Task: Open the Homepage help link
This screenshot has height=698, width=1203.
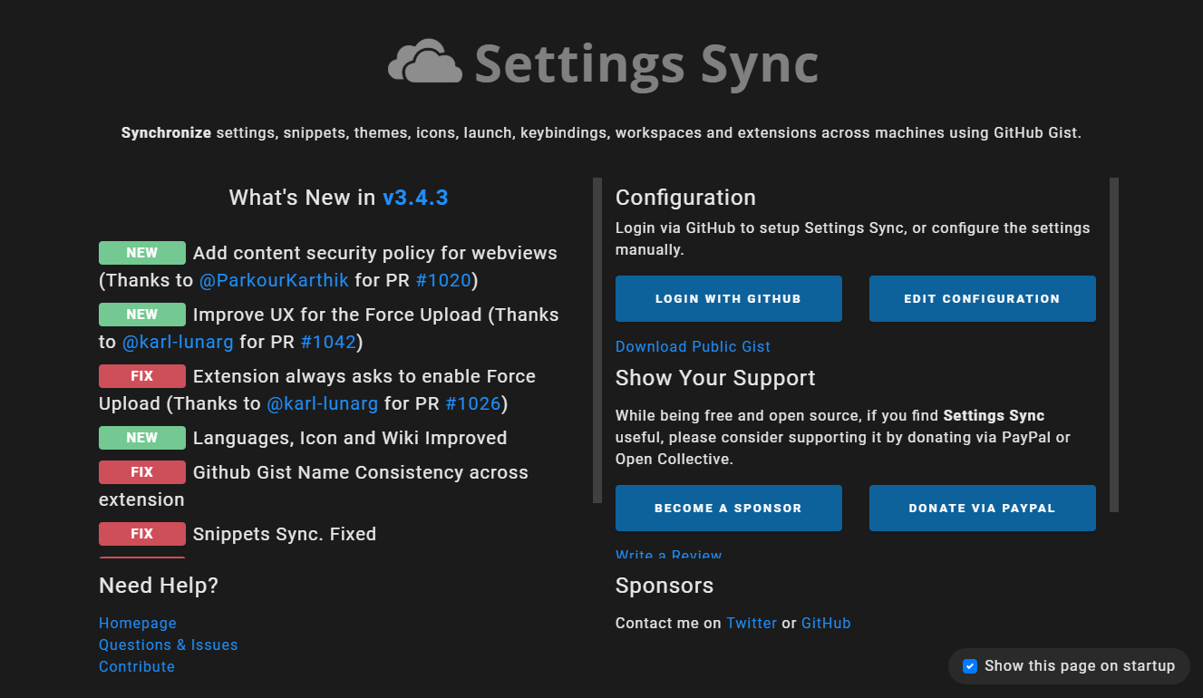Action: point(138,623)
